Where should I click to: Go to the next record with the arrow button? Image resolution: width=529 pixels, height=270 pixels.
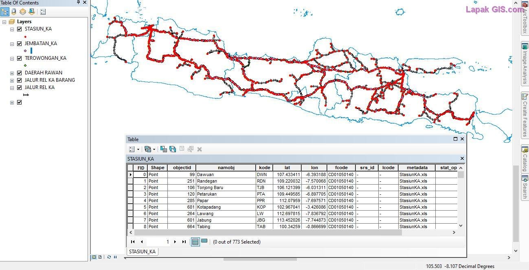175,241
